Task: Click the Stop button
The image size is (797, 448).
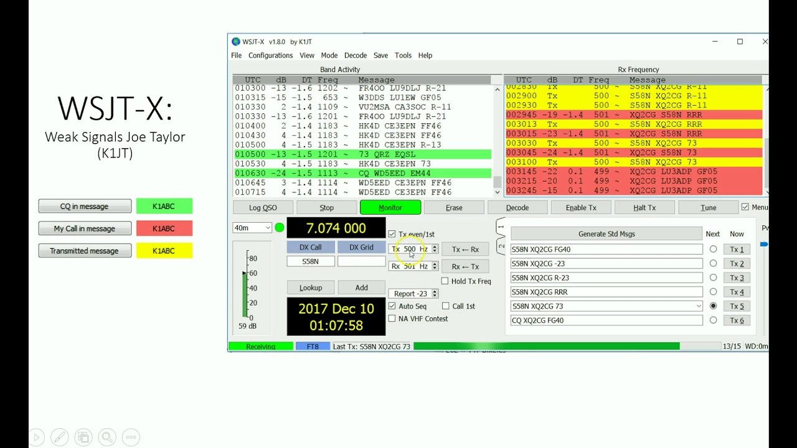Action: tap(327, 208)
